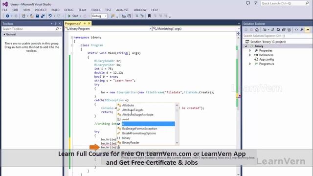This screenshot has width=313, height=176.
Task: Click the Solution Explorer Home icon
Action: click(x=257, y=30)
